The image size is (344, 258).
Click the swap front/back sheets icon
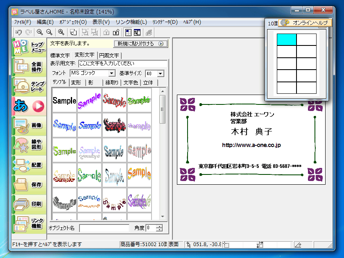coord(73,32)
